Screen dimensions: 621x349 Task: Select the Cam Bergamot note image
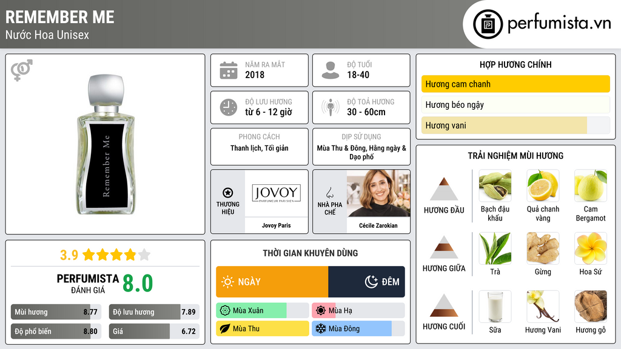591,185
